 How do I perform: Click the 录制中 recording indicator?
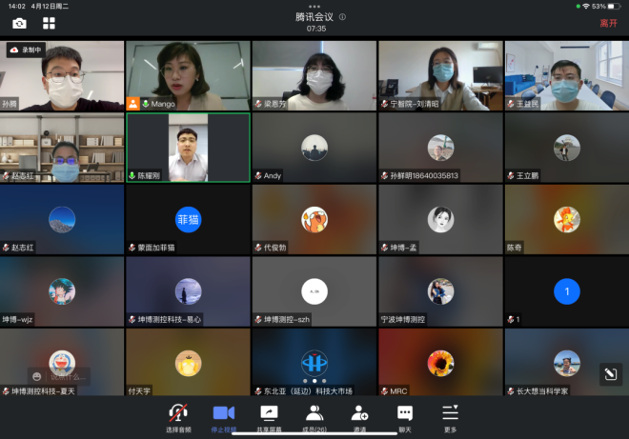[x=26, y=50]
